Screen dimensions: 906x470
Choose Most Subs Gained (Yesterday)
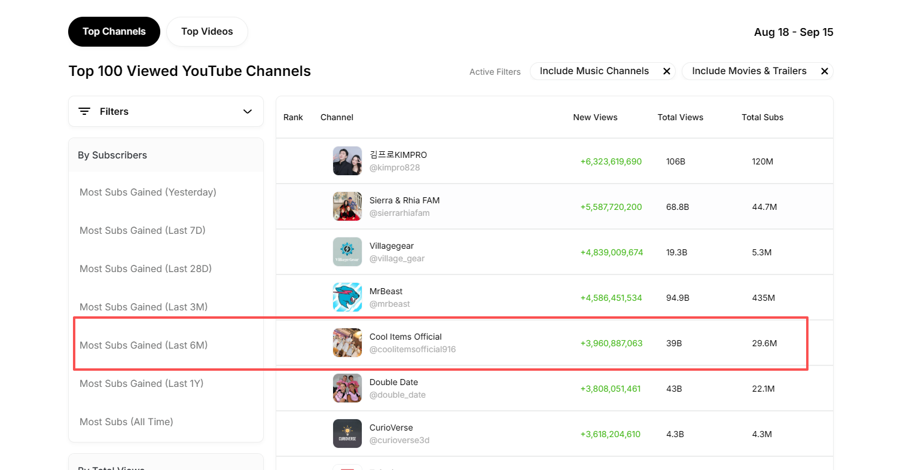[148, 193]
